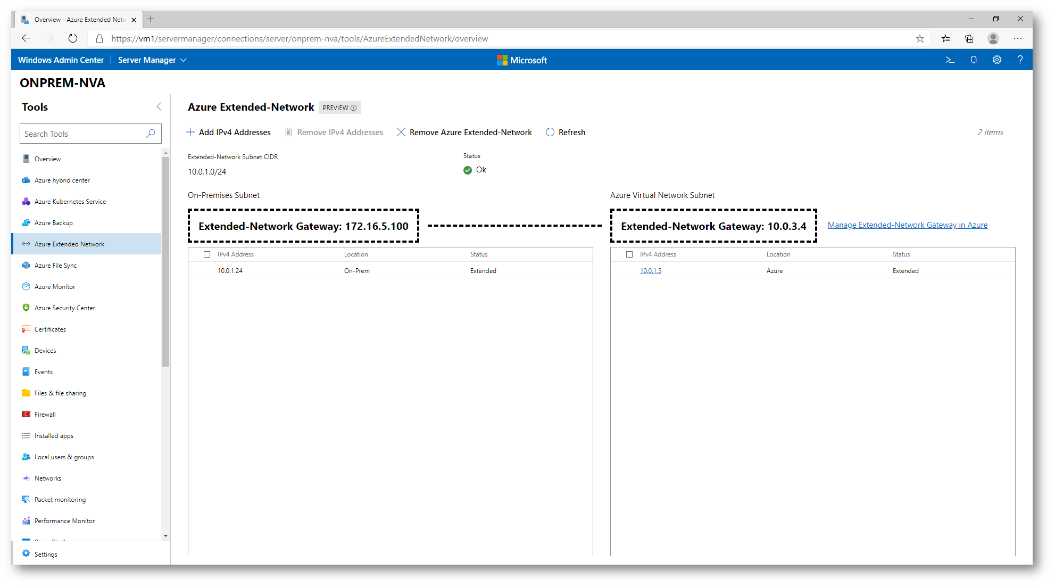Expand the Server Manager dropdown
The width and height of the screenshot is (1055, 587).
coord(152,60)
